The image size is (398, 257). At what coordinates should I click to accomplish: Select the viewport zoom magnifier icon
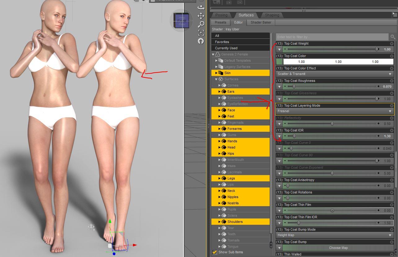[201, 24]
